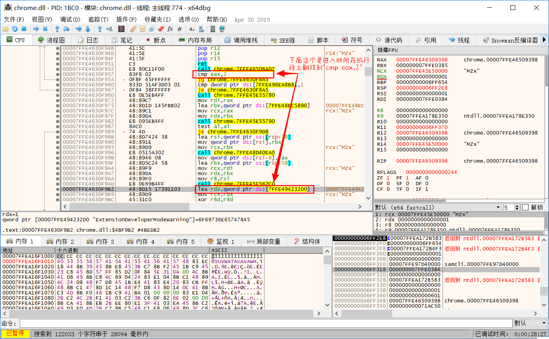Open the Comments speech-bubble icon

coord(143,29)
